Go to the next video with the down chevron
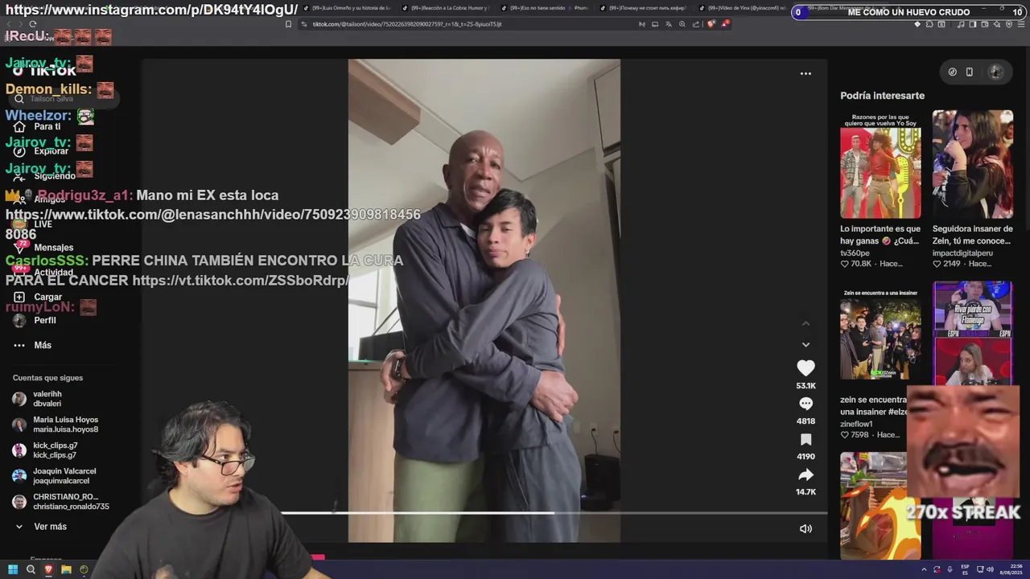1030x579 pixels. coord(805,344)
